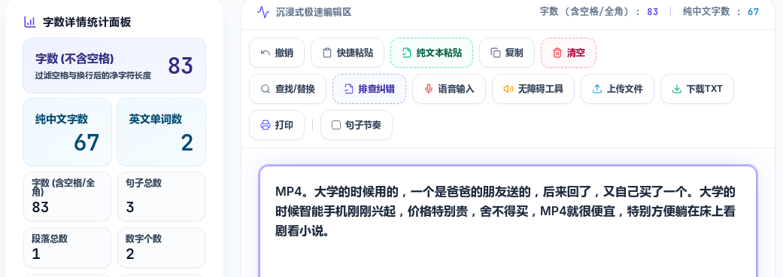
Task: Click the bar chart icon beside 字数详情统计面板
Action: (x=30, y=22)
